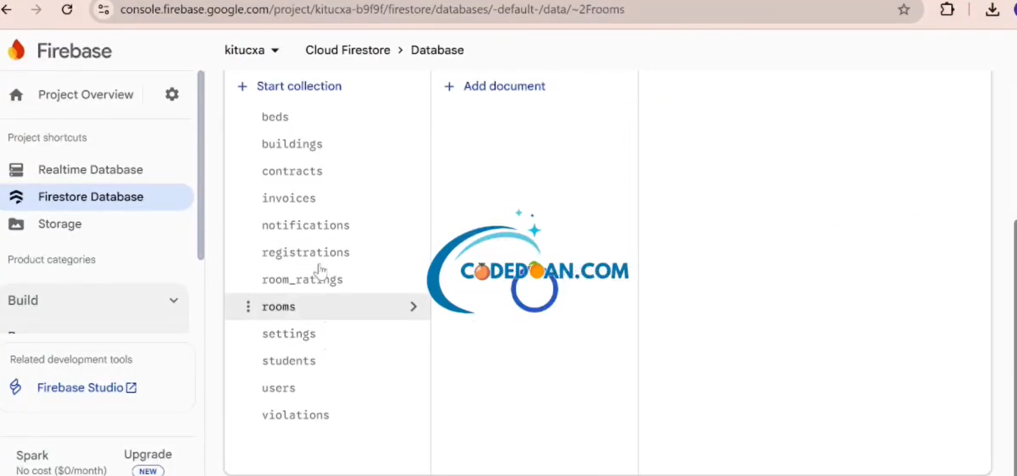Click the Spark plan label
The image size is (1017, 476).
click(x=32, y=455)
